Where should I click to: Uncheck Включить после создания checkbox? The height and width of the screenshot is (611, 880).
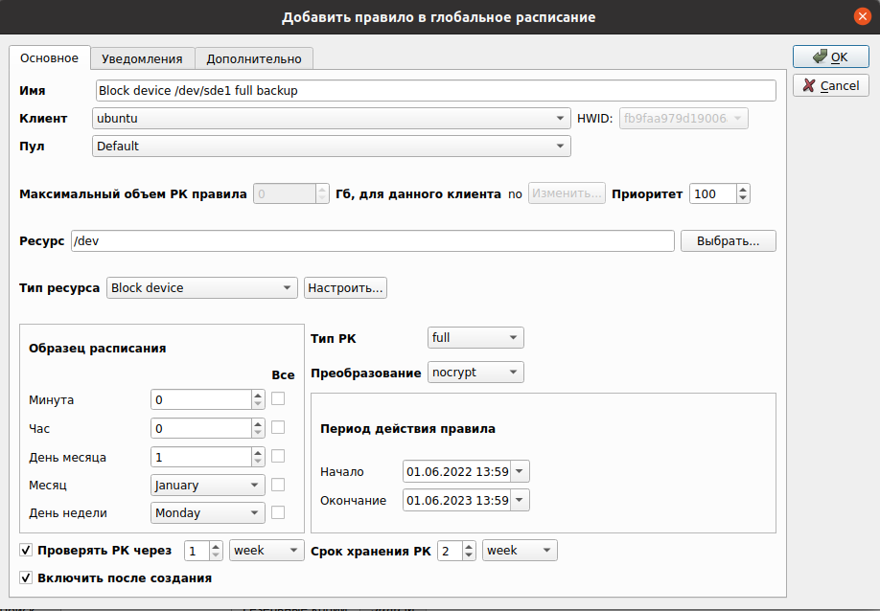[26, 577]
